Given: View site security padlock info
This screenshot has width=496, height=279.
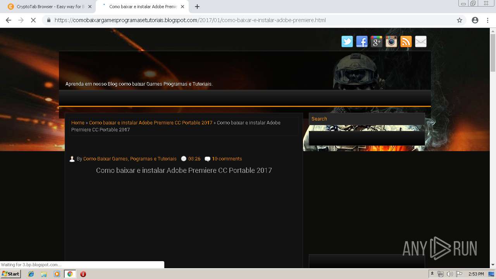Looking at the screenshot, I should click(x=49, y=20).
